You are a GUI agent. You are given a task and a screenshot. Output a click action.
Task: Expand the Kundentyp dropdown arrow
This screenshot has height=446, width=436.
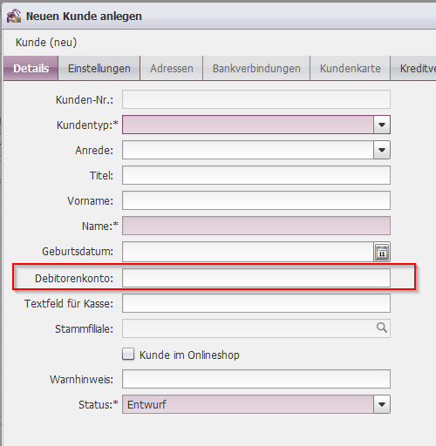click(x=382, y=125)
